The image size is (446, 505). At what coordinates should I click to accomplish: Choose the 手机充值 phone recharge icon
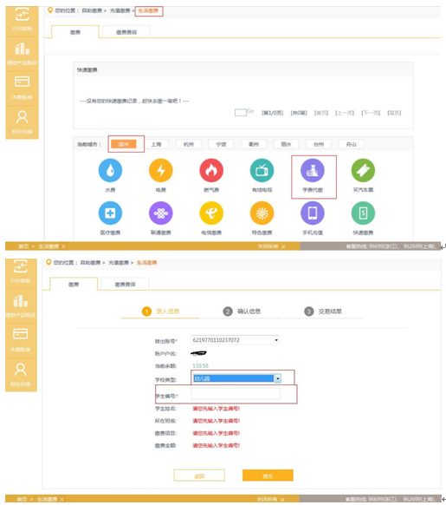(313, 213)
